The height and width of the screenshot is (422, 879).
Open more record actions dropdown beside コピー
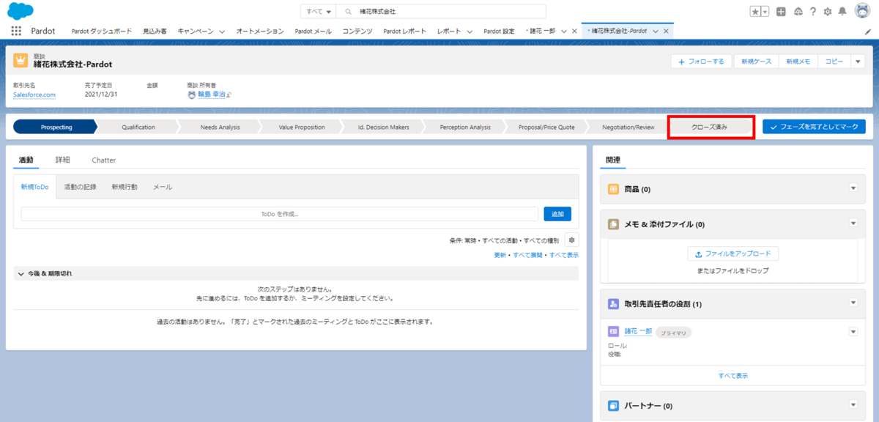858,62
